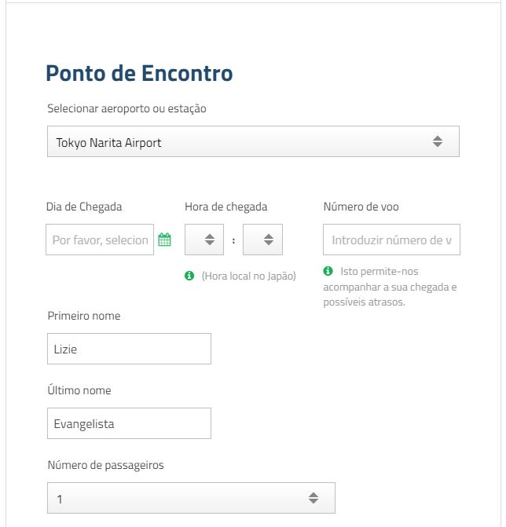Click the Último nome label
The image size is (506, 527).
tap(79, 390)
